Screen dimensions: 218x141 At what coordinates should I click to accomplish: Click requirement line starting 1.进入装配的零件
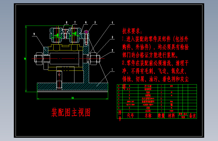155,39
